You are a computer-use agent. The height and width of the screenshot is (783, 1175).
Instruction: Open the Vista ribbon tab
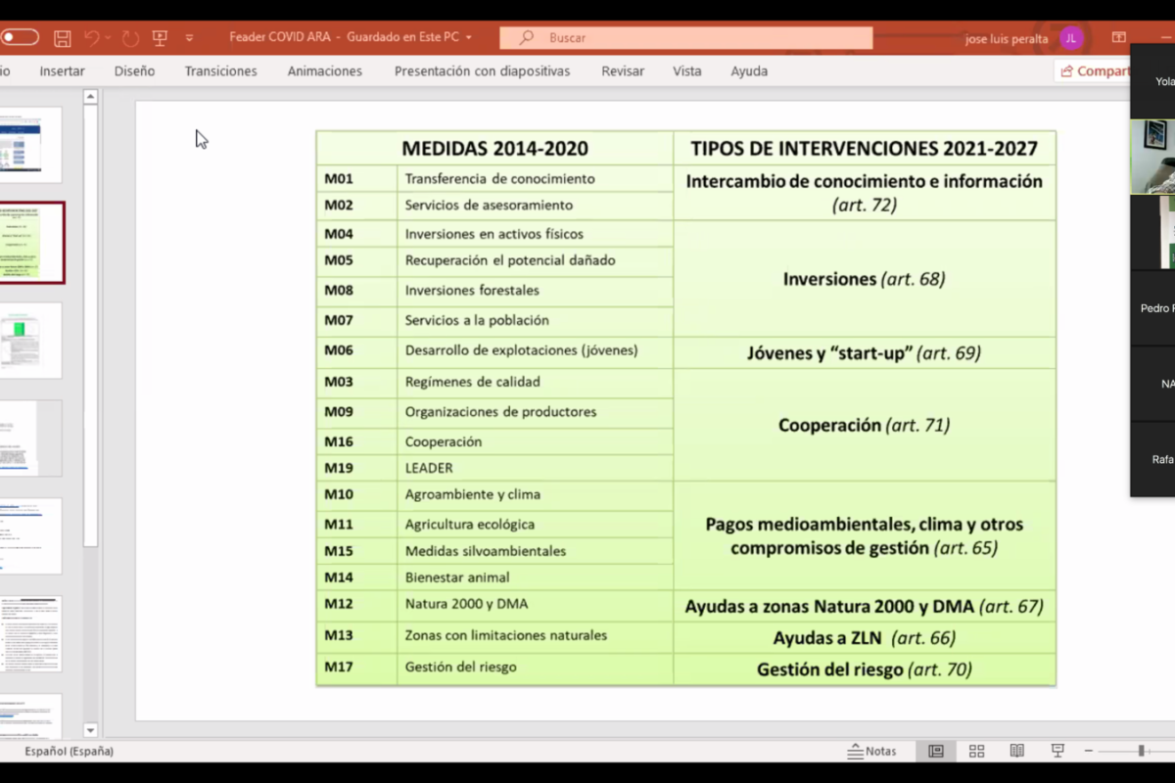[x=686, y=70]
